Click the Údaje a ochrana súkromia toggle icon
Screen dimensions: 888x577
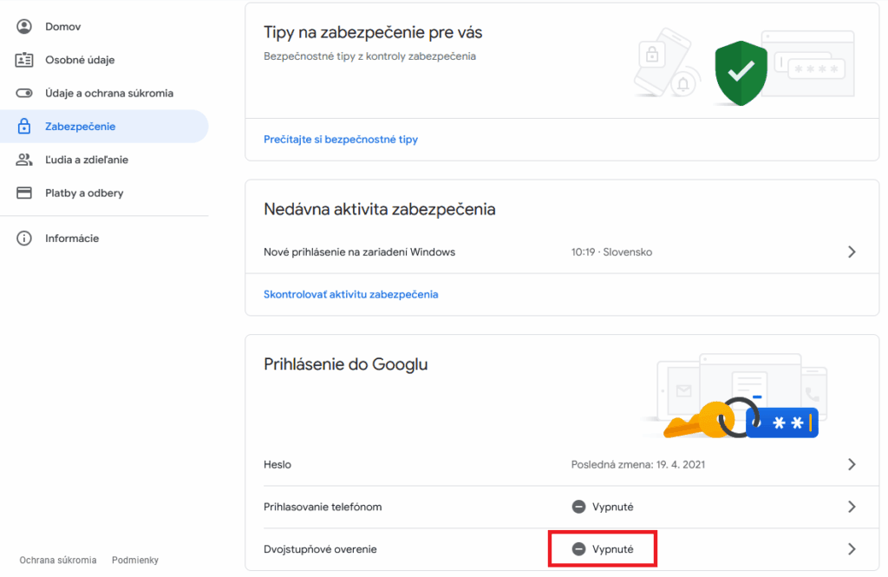[24, 93]
